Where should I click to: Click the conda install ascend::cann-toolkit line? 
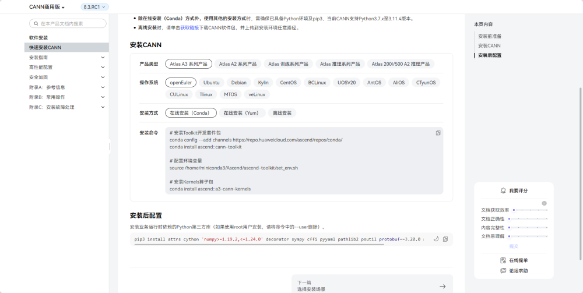coord(206,147)
